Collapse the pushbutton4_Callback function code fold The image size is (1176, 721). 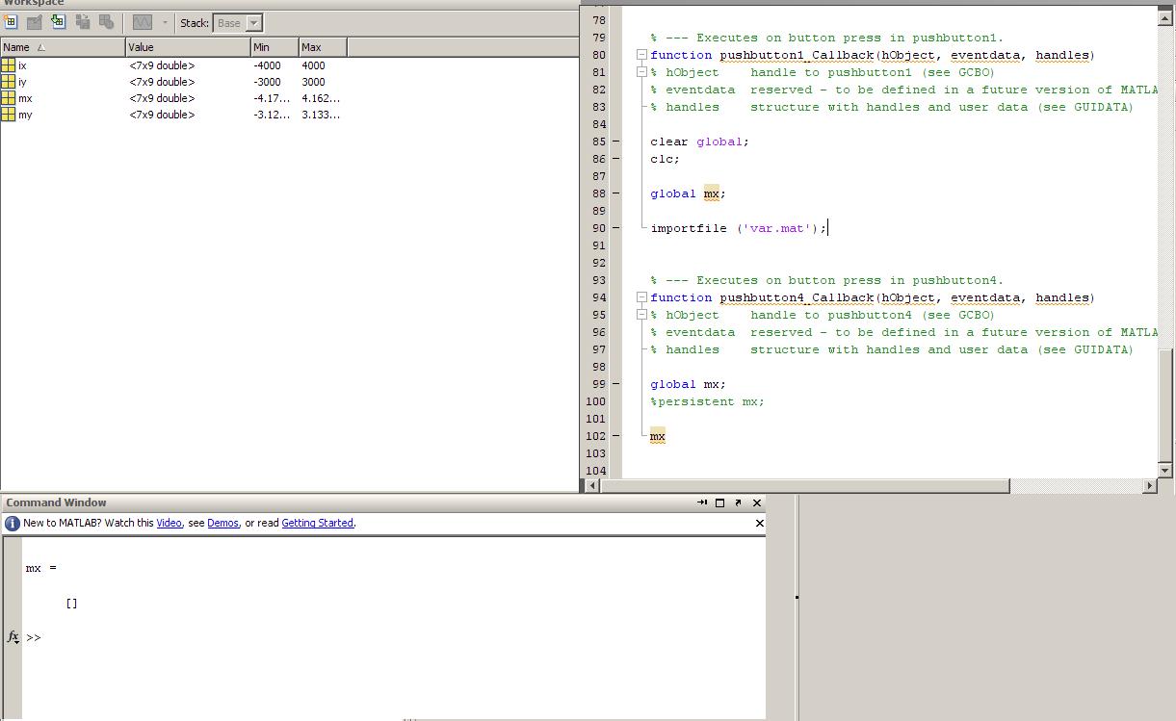pos(641,297)
